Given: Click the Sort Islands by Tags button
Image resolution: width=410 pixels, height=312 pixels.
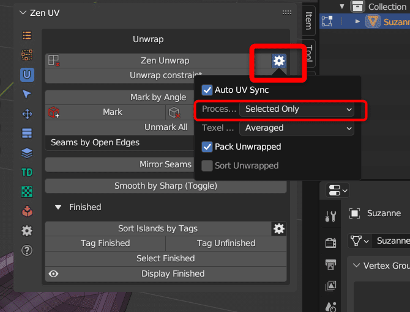Looking at the screenshot, I should coord(158,229).
